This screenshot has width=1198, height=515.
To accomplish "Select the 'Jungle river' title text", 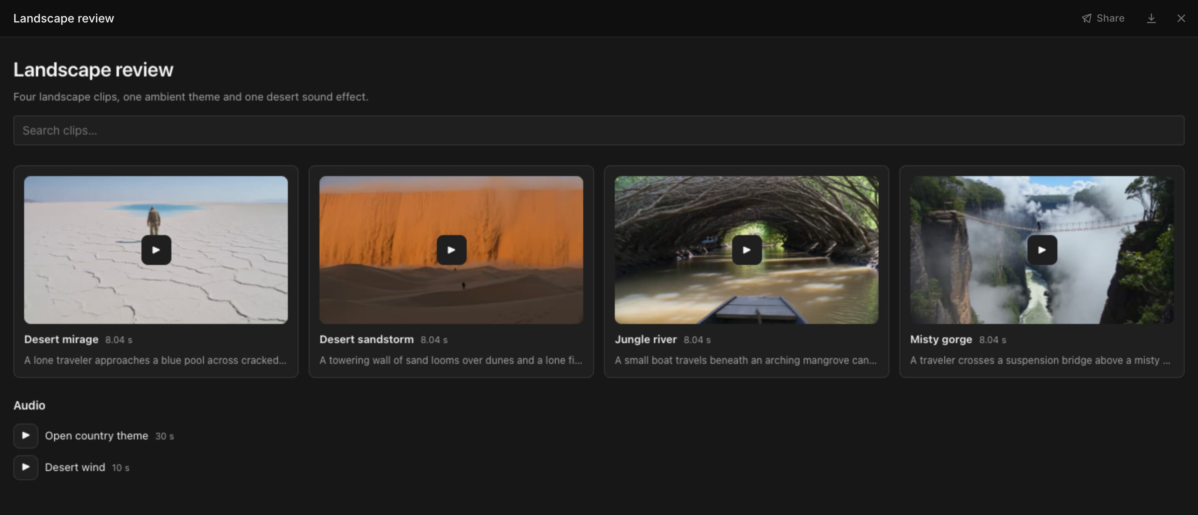I will [x=646, y=339].
